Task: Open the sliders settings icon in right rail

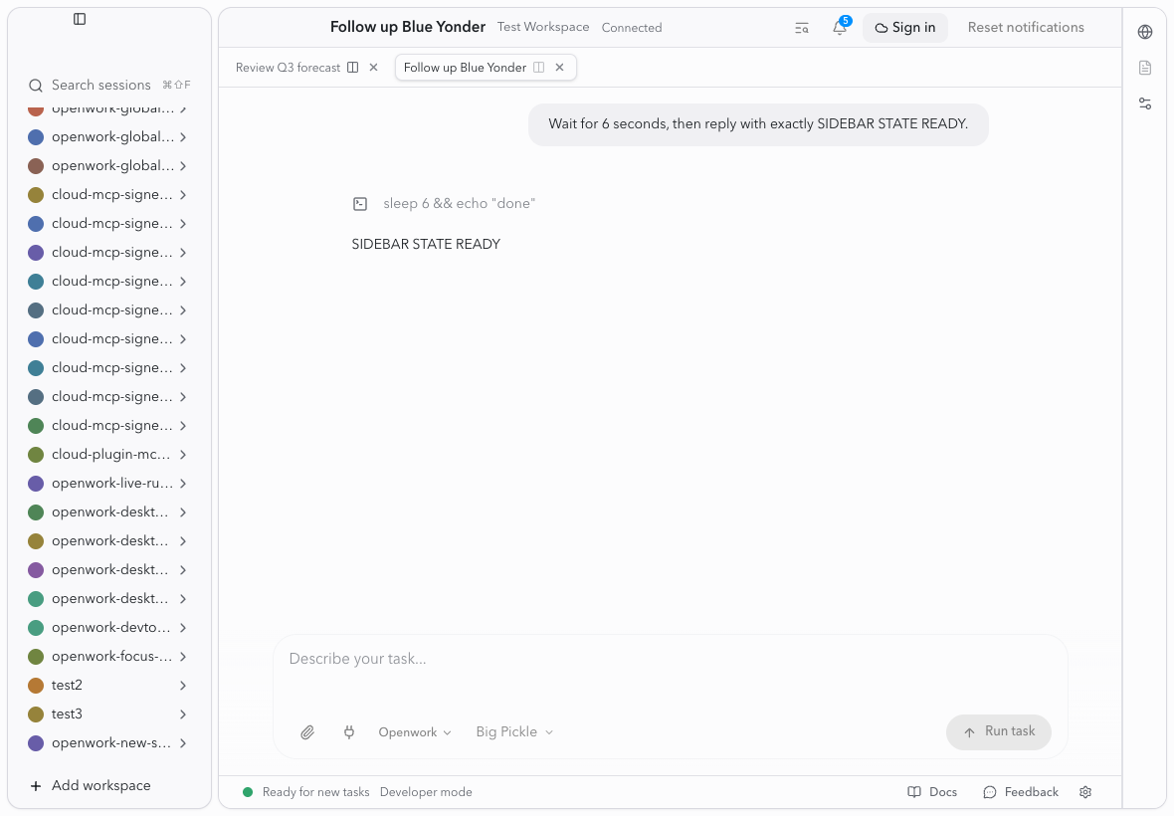Action: [1145, 103]
